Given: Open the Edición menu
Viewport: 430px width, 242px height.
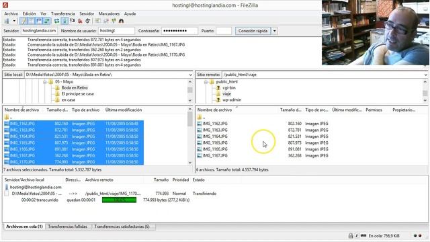Looking at the screenshot, I should pos(30,13).
